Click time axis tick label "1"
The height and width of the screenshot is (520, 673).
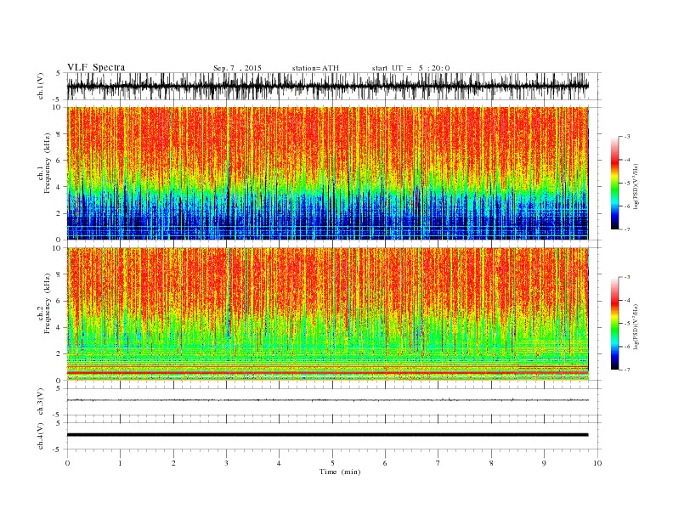pos(121,463)
